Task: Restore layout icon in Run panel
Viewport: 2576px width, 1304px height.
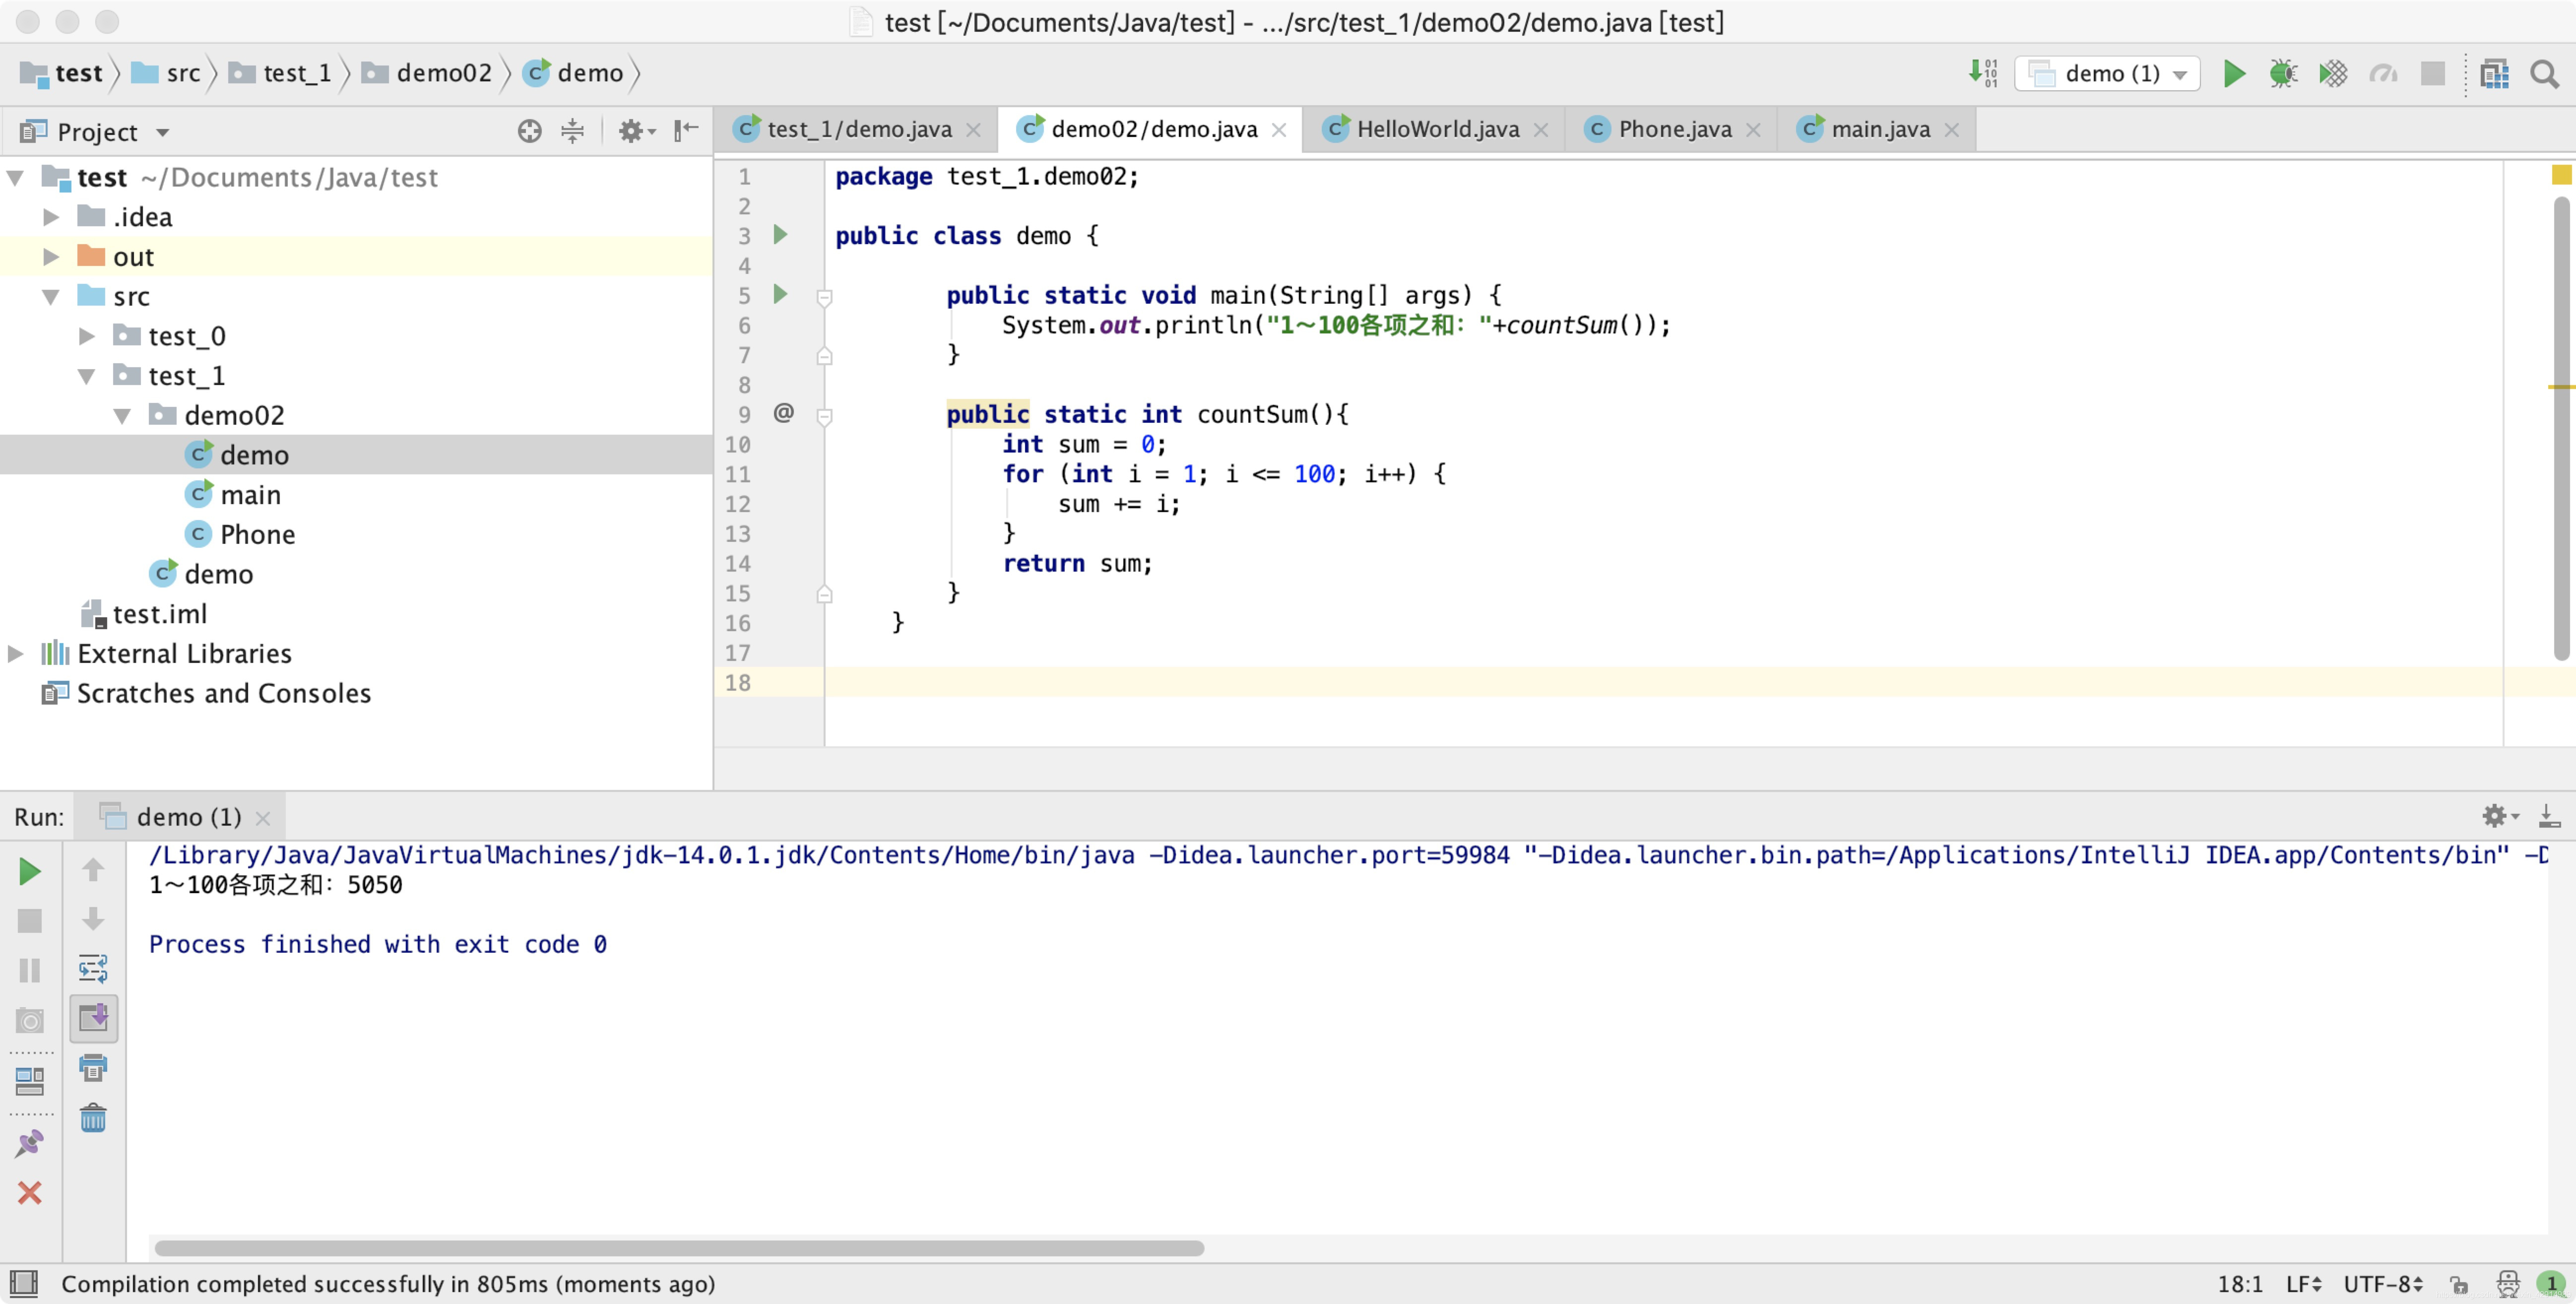Action: (30, 1081)
